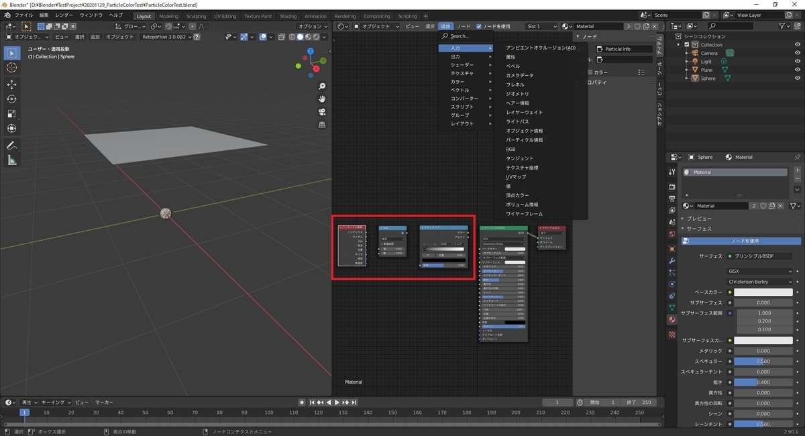805x436 pixels.
Task: Hide the Plane in outliner
Action: click(797, 70)
